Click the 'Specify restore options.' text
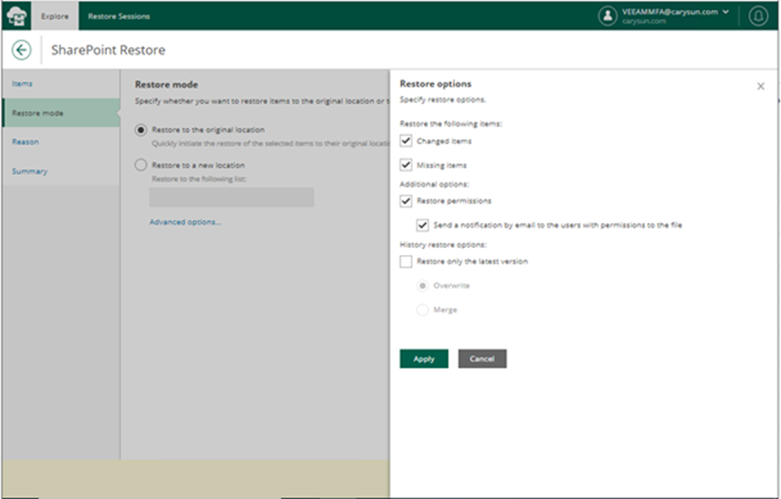The image size is (781, 499). point(443,99)
